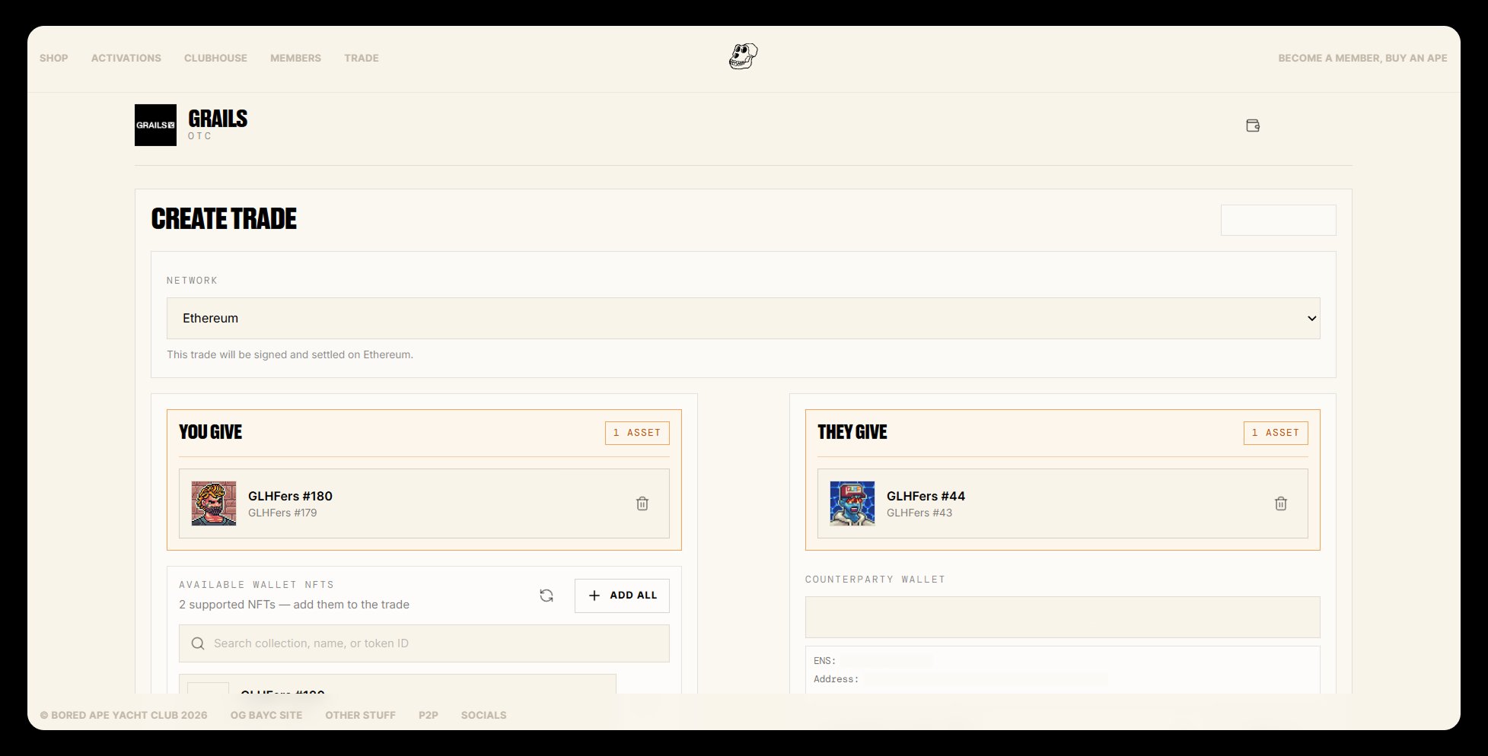Open the Members page
The height and width of the screenshot is (756, 1488).
pyautogui.click(x=295, y=58)
